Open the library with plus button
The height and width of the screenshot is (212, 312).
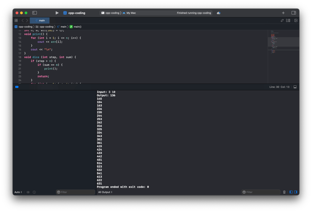pyautogui.click(x=283, y=13)
